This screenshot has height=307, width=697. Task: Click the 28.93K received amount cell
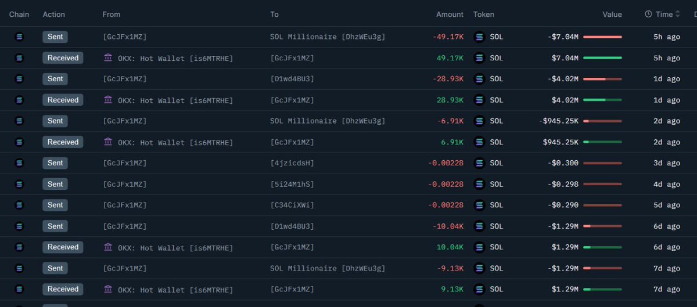click(x=450, y=100)
